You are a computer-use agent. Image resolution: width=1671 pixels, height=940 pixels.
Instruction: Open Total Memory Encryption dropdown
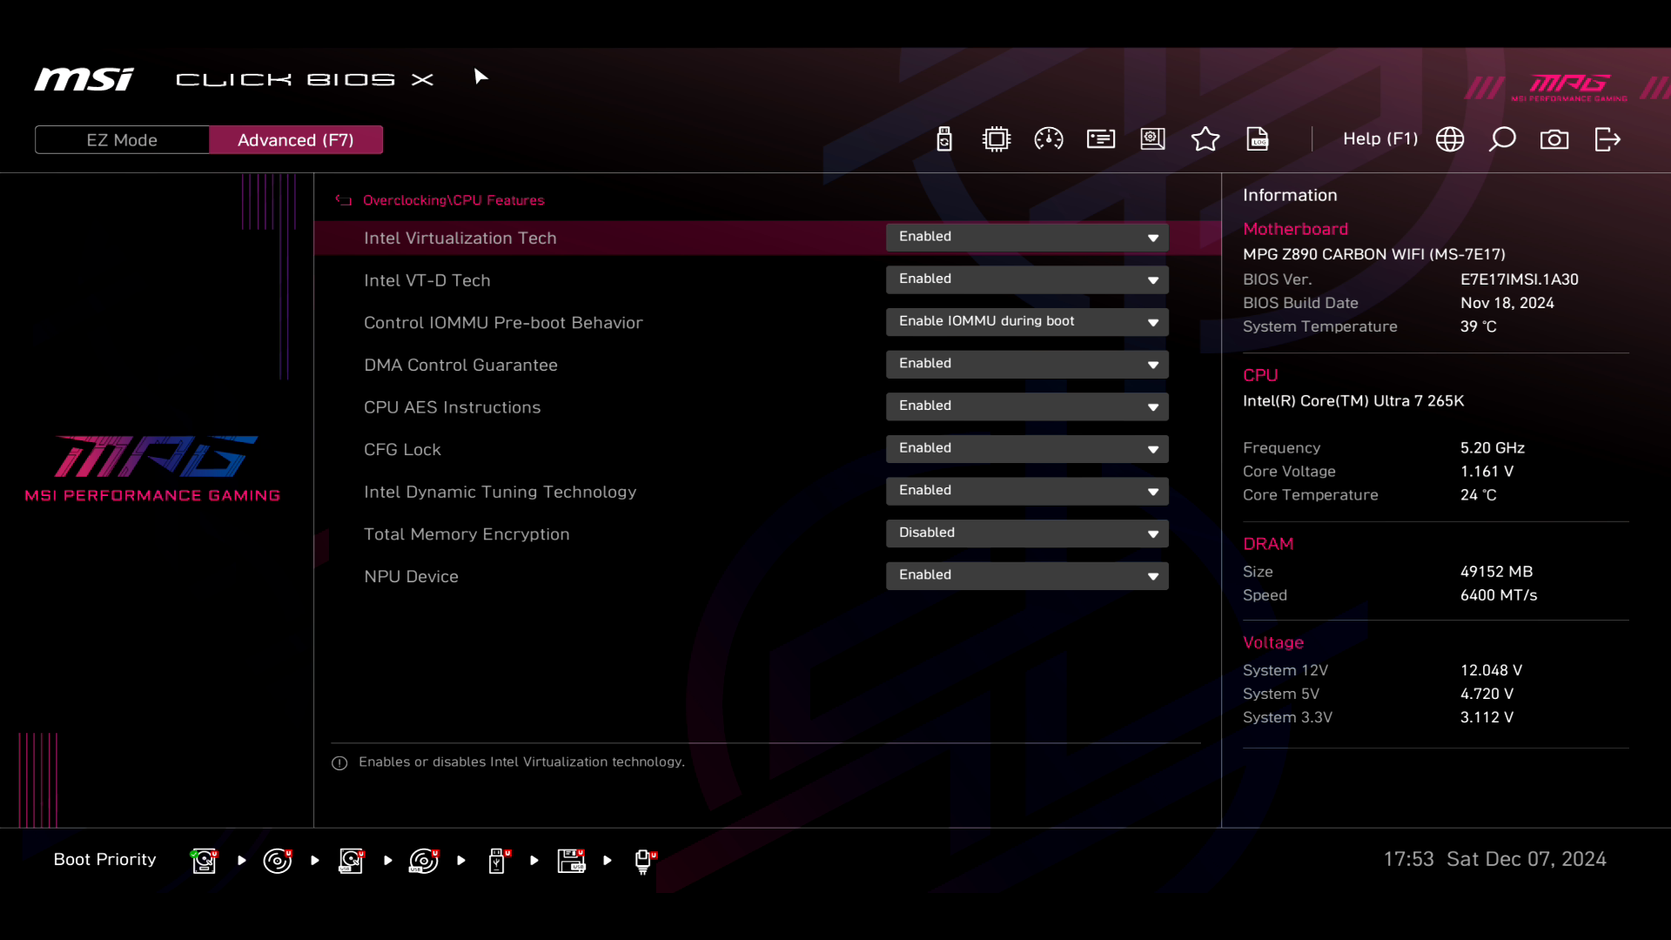pyautogui.click(x=1027, y=534)
